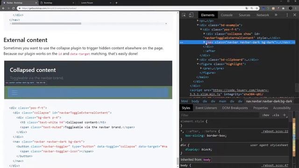Collapse the div class pos-f-t node
Image resolution: width=299 pixels, height=168 pixels.
pos(201,29)
